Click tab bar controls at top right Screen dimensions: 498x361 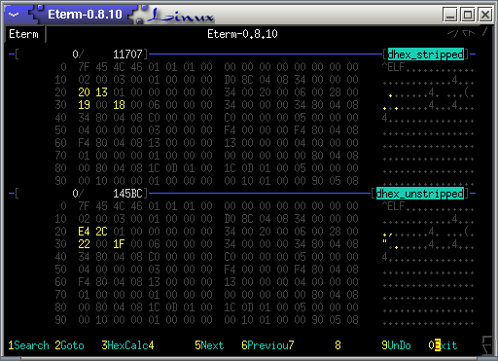[x=468, y=33]
